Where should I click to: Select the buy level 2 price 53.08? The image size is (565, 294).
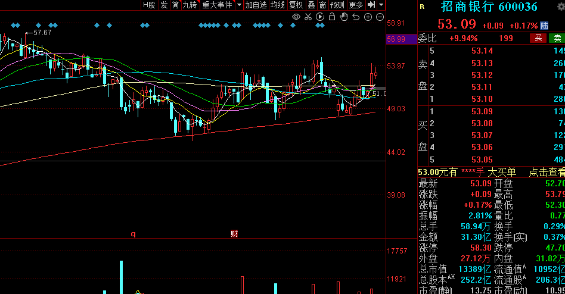click(x=482, y=123)
